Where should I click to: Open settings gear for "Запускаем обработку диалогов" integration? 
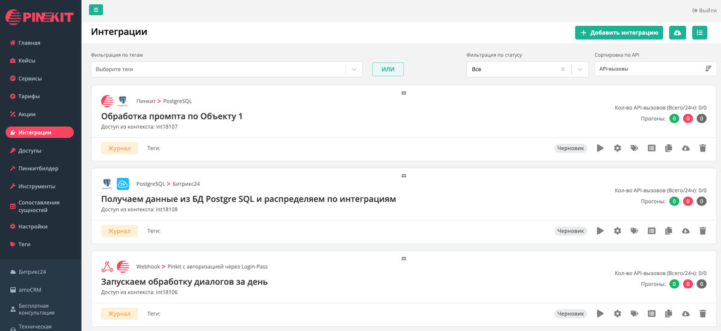(x=617, y=314)
